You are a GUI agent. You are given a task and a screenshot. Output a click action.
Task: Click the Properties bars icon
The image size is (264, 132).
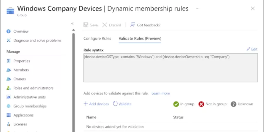9,61
